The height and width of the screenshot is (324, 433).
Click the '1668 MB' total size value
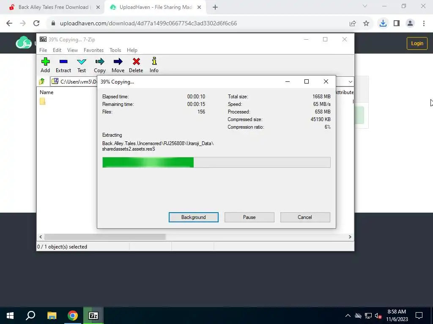[x=321, y=97]
